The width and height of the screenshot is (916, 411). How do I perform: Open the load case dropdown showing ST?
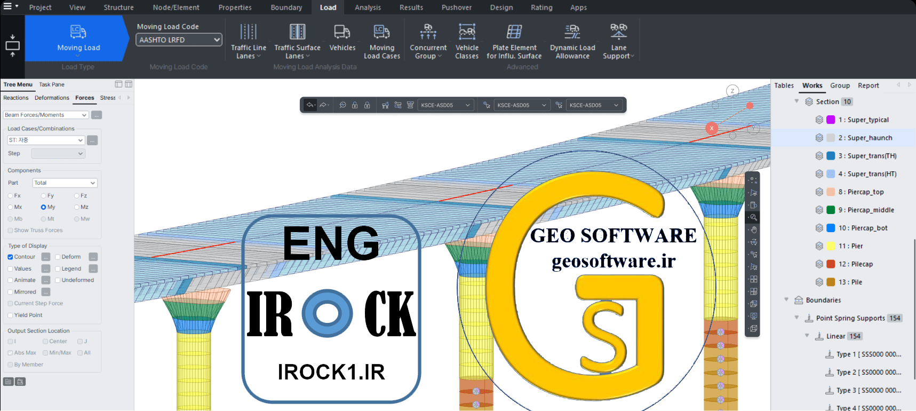tap(46, 140)
